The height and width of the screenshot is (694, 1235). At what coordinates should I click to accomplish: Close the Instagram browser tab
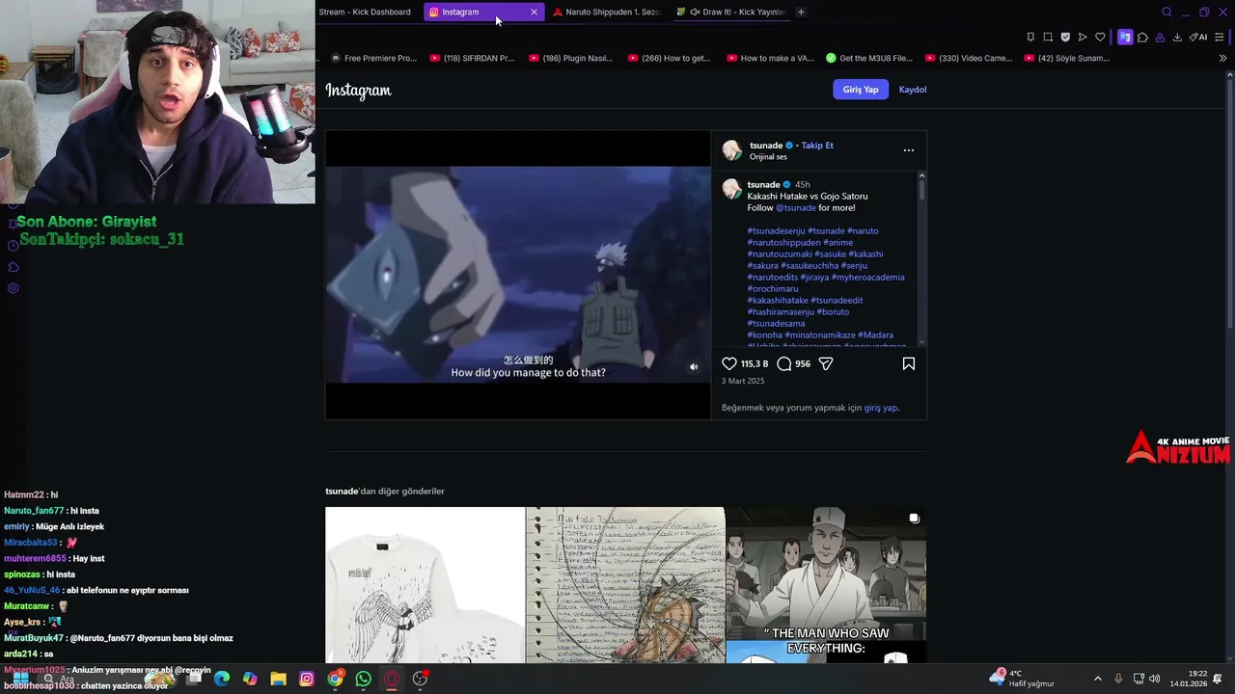click(534, 13)
